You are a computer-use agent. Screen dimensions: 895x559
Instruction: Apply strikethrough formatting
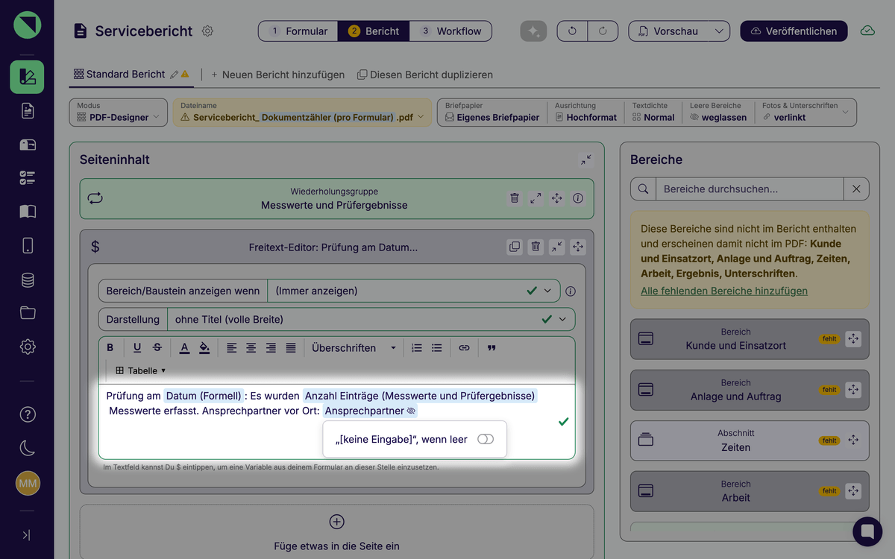pos(157,347)
